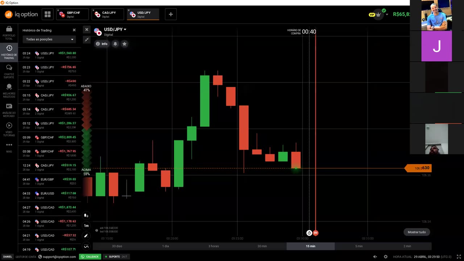Close the chart with the X icon
The height and width of the screenshot is (261, 464).
pos(87,29)
